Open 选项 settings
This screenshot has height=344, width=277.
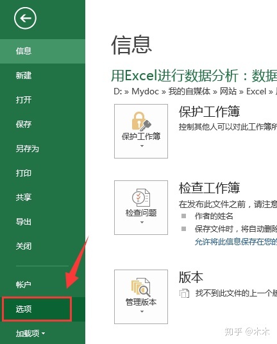coord(42,309)
